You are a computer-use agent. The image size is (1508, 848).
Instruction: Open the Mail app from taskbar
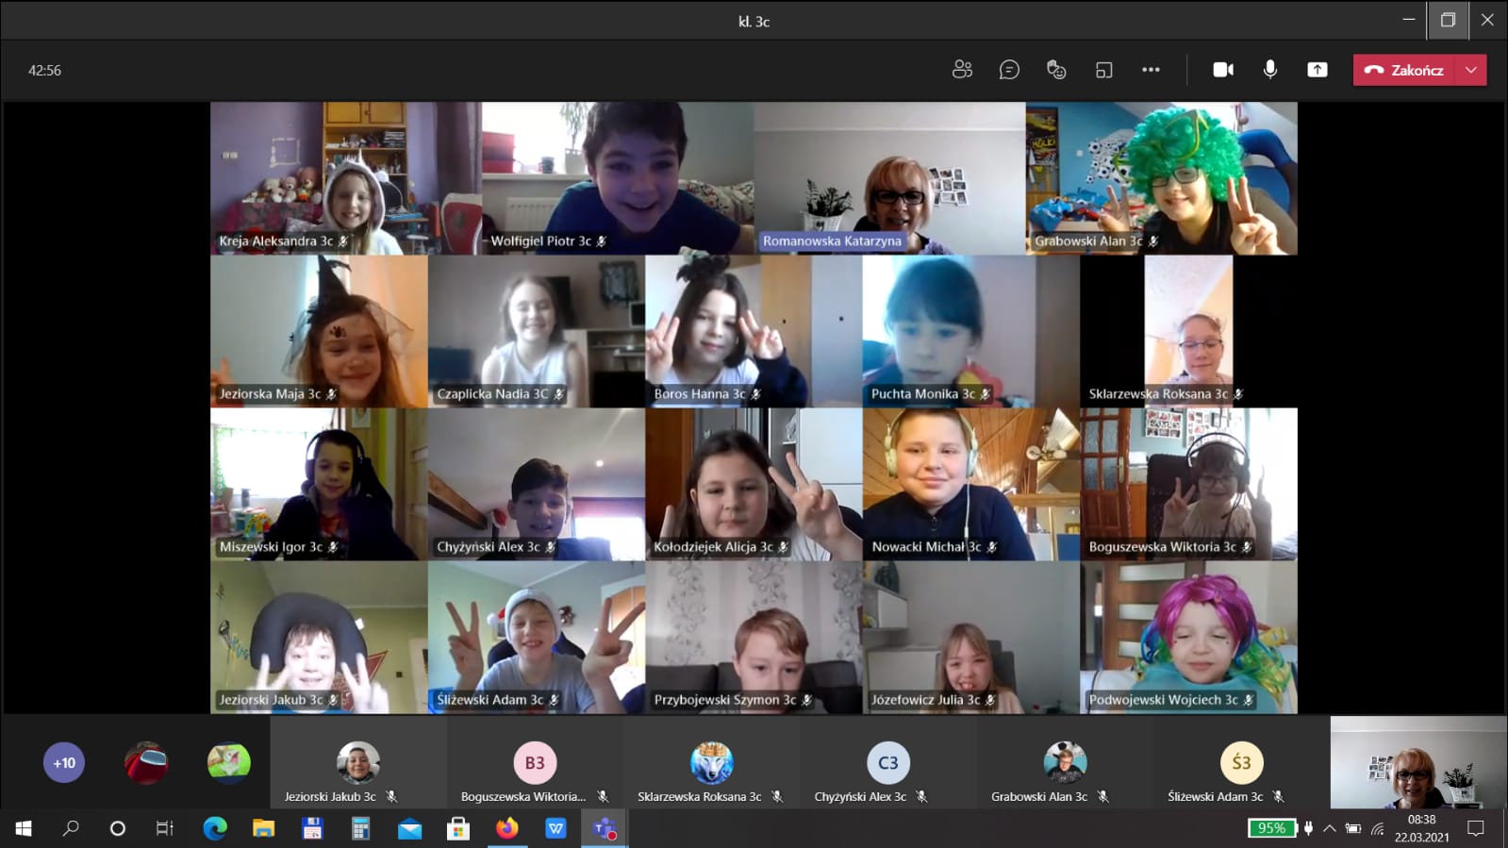[x=409, y=828]
